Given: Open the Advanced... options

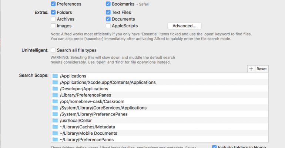Looking at the screenshot, I should click(x=184, y=26).
